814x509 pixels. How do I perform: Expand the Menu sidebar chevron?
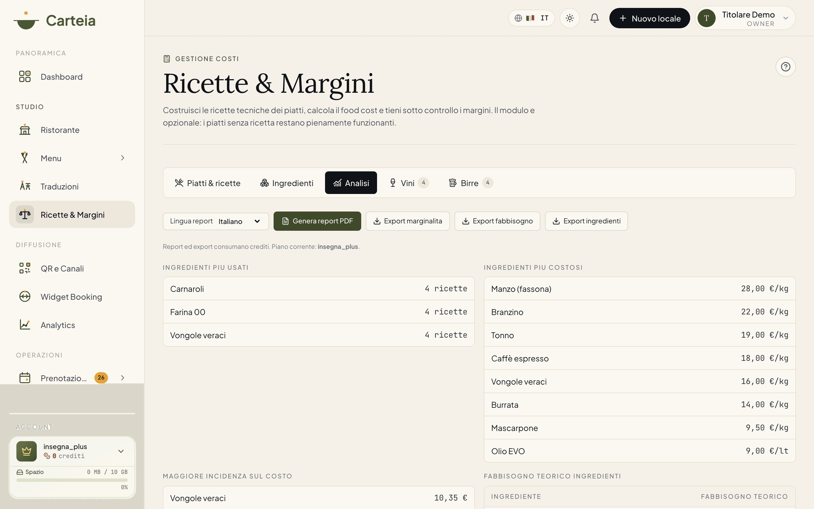122,158
